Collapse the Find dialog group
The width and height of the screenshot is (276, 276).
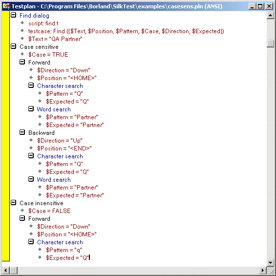pos(13,15)
